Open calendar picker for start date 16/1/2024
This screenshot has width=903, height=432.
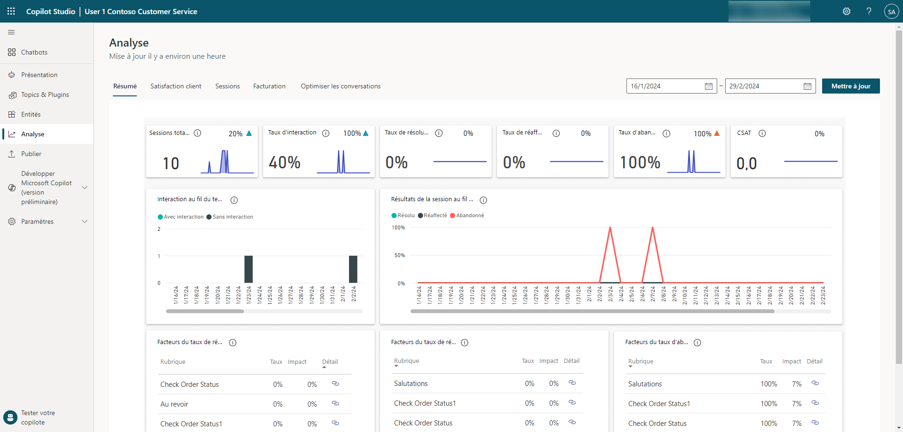[x=708, y=86]
